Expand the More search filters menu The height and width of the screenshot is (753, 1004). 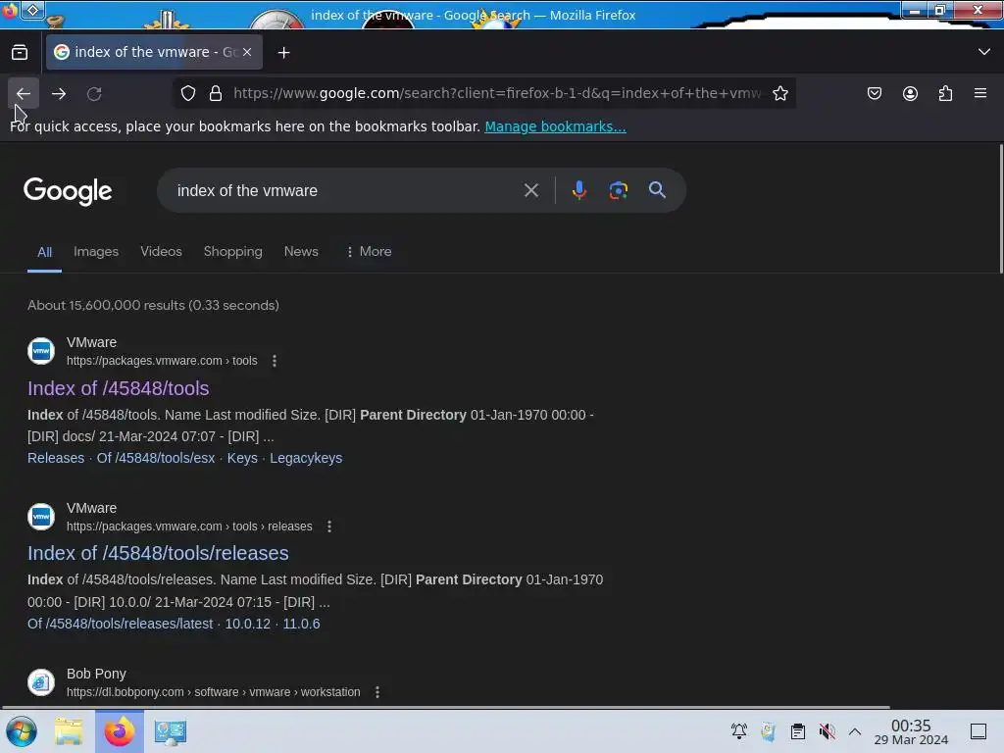pos(369,251)
